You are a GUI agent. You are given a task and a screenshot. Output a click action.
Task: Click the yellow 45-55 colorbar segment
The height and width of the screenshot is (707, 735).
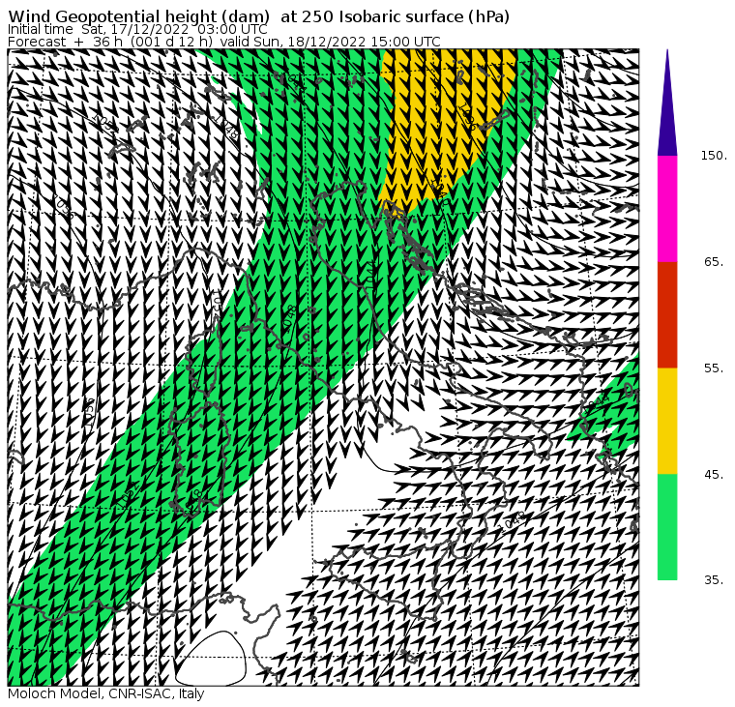click(x=667, y=421)
